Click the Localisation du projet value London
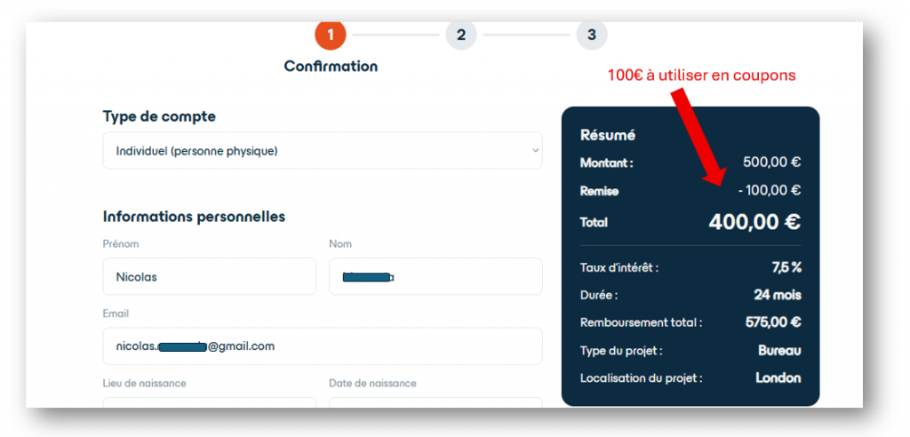 [x=778, y=378]
